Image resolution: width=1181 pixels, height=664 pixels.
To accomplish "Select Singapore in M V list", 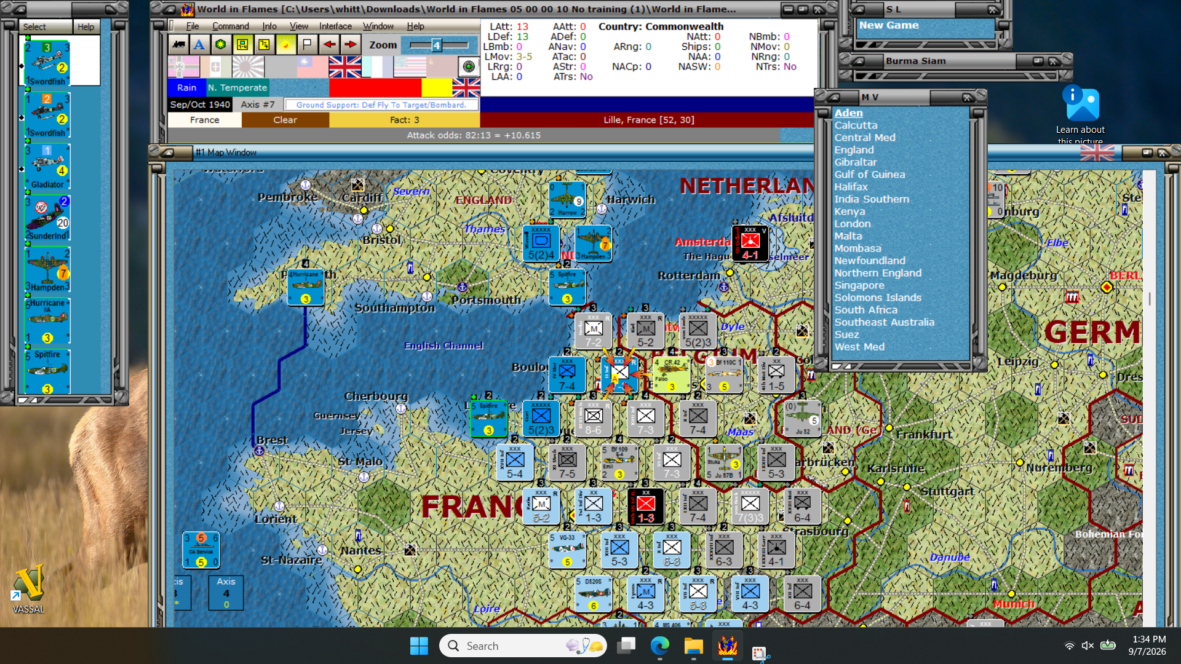I will [859, 285].
